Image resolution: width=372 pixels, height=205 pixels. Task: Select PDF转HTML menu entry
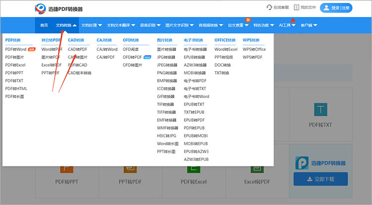(16, 89)
